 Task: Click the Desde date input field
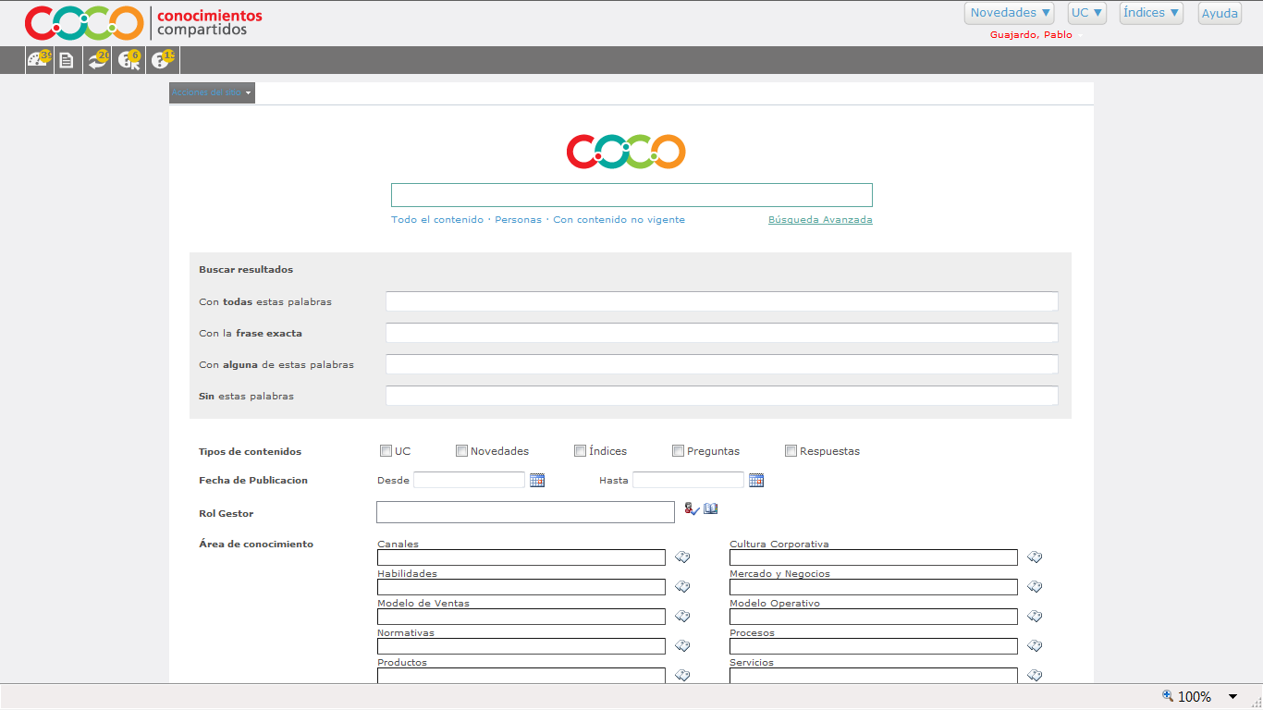(x=470, y=480)
